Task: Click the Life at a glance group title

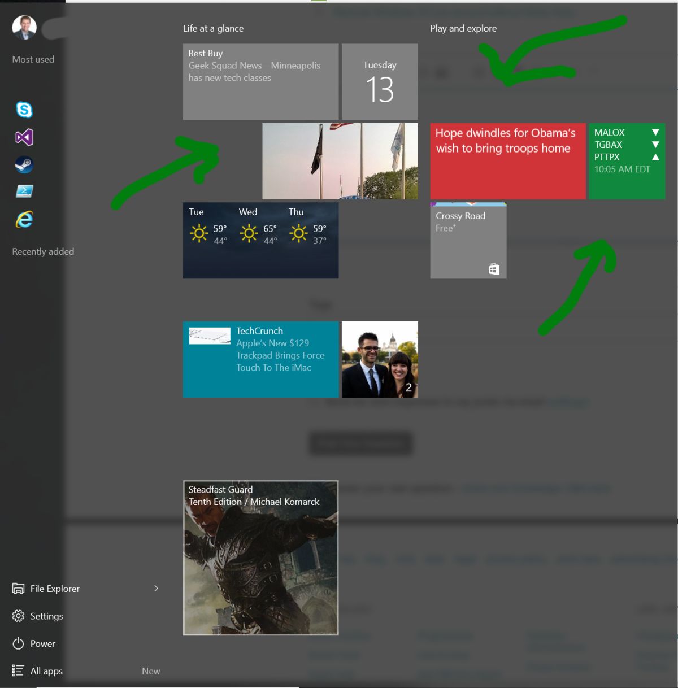Action: pyautogui.click(x=213, y=28)
